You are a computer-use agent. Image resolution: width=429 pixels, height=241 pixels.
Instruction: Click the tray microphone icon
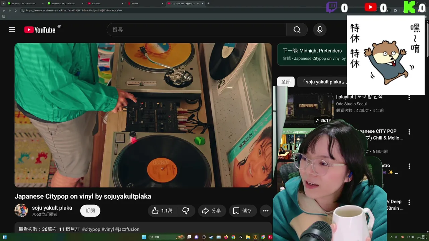[x=396, y=237]
